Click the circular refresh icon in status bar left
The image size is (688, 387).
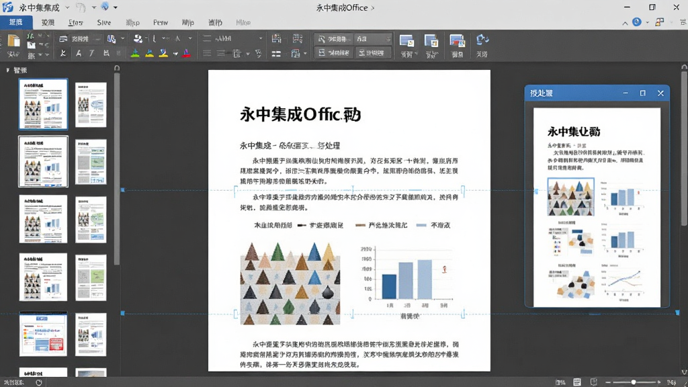[x=38, y=382]
